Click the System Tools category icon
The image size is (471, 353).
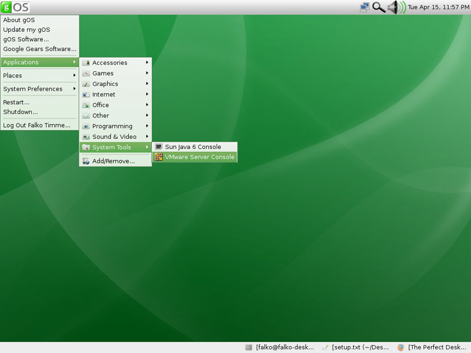(86, 148)
